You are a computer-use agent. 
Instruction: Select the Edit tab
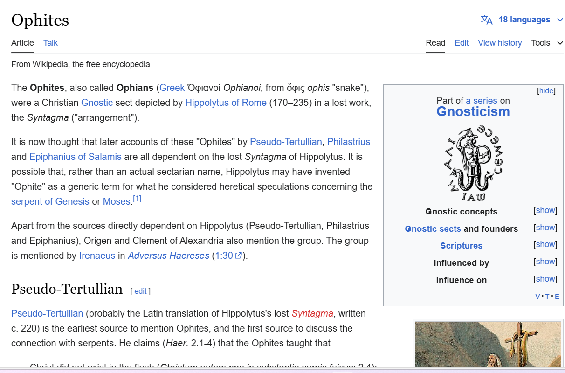462,43
